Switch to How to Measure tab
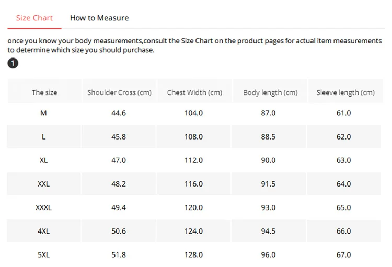Viewport: 392px width, 267px height. (99, 18)
